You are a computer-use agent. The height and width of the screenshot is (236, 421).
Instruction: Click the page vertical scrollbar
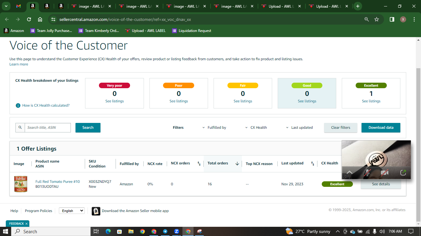(418, 144)
